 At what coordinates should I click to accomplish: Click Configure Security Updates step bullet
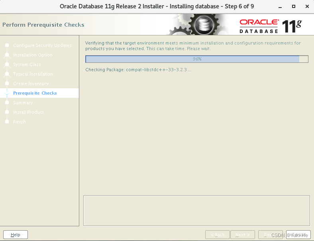point(7,45)
